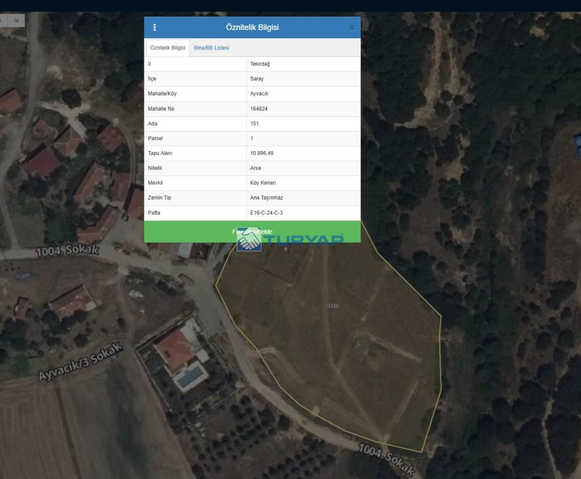Click the Mahalle/Köy row label

coord(162,93)
